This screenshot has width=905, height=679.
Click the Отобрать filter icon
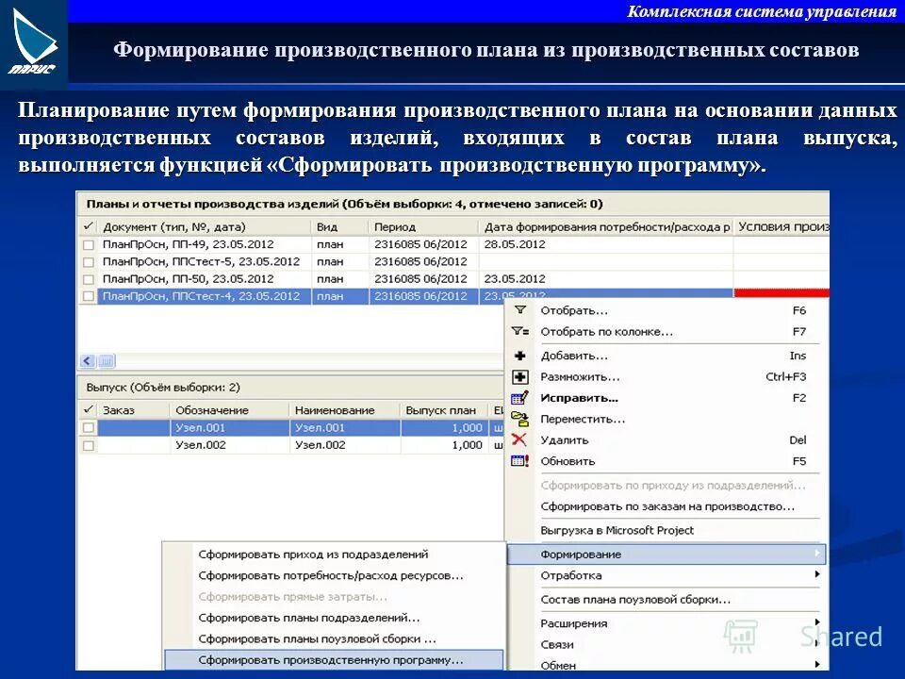click(x=518, y=308)
